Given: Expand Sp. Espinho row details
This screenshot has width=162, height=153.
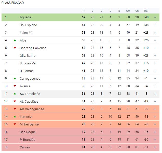Looking at the screenshot, I should pos(155,25).
